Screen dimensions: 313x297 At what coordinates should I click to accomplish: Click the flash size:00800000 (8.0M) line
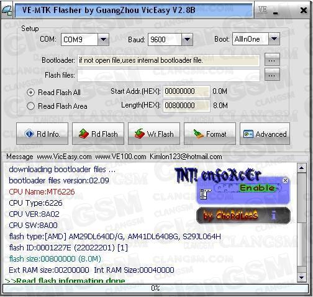[55, 259]
